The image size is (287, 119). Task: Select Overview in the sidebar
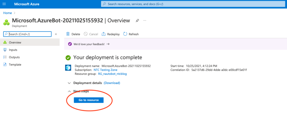[x=30, y=42]
